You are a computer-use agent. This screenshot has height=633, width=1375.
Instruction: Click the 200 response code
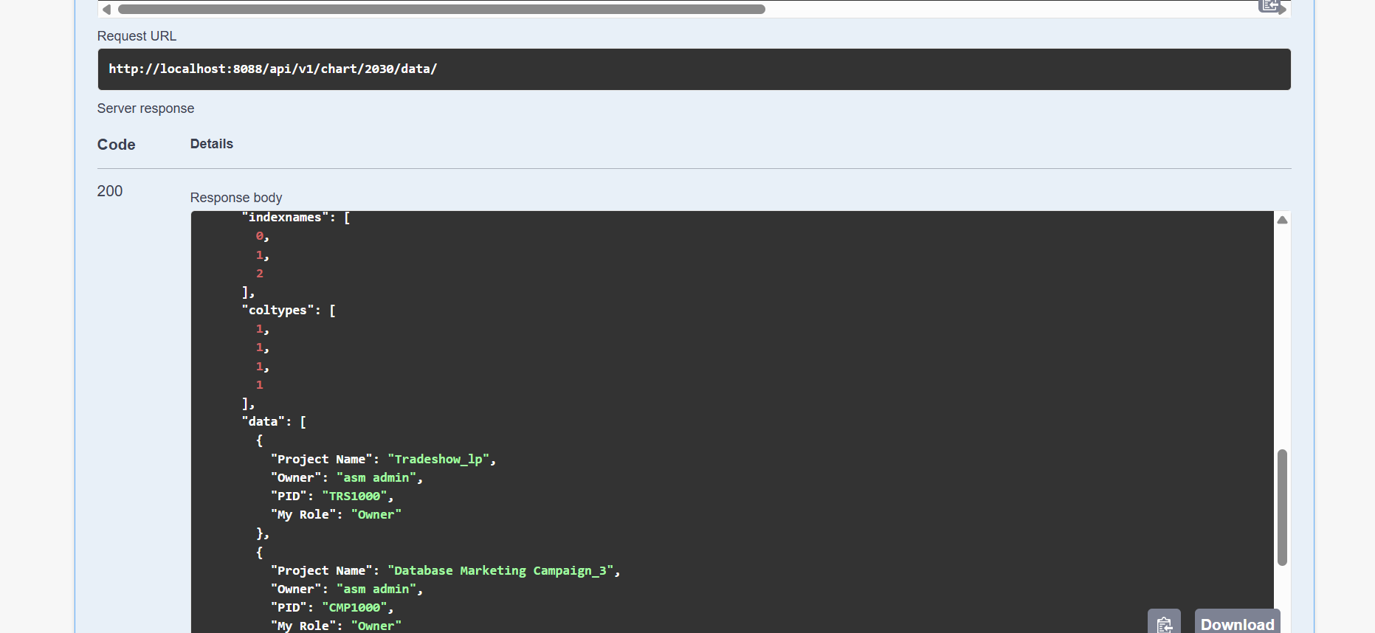click(x=110, y=191)
